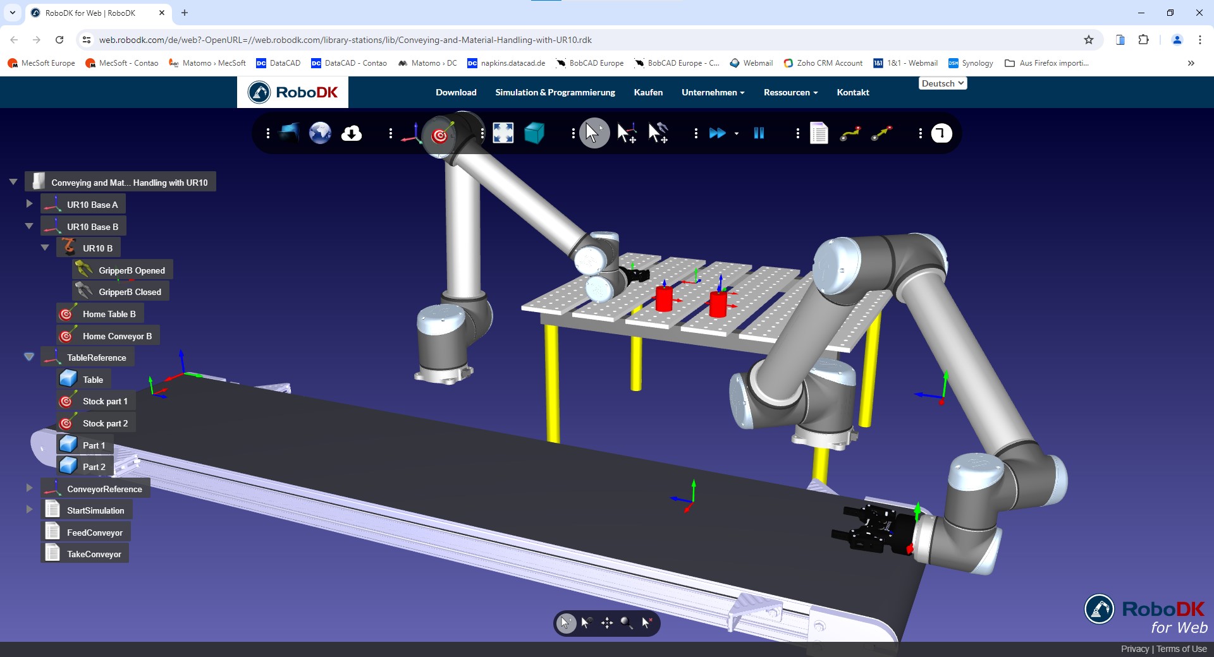Enable fast simulation with the fast-forward icon
Screen dimensions: 1214x657
pyautogui.click(x=718, y=133)
